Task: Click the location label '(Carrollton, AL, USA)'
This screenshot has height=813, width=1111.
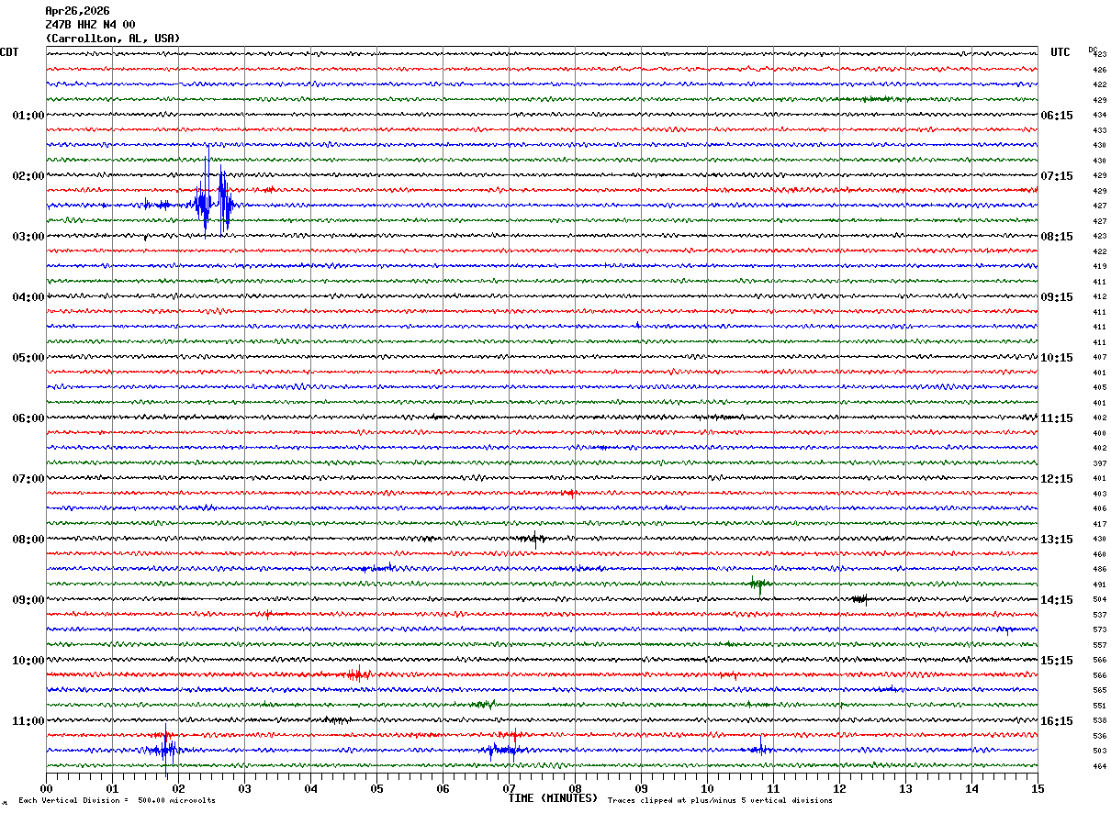Action: [x=113, y=39]
